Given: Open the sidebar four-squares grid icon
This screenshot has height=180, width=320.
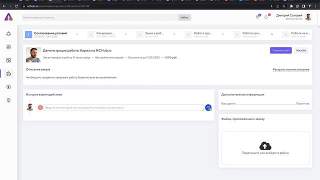Looking at the screenshot, I should point(8,60).
